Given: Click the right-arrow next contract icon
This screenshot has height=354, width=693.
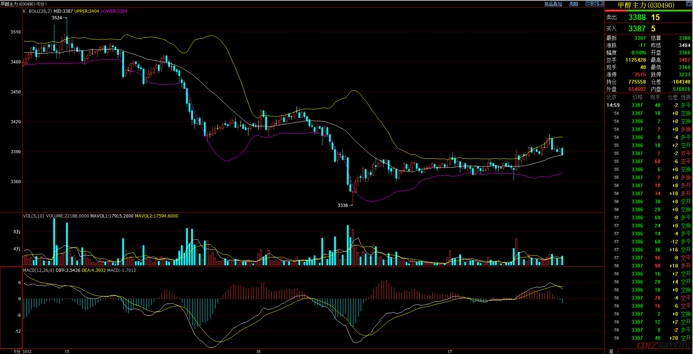Looking at the screenshot, I should (x=595, y=4).
